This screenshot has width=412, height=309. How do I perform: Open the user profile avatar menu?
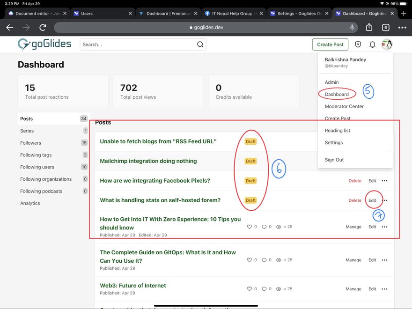click(387, 44)
